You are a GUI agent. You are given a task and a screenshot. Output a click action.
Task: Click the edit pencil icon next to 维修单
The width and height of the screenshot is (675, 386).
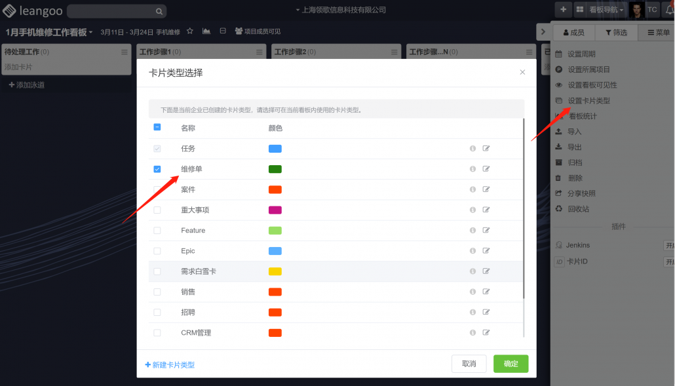pyautogui.click(x=486, y=168)
